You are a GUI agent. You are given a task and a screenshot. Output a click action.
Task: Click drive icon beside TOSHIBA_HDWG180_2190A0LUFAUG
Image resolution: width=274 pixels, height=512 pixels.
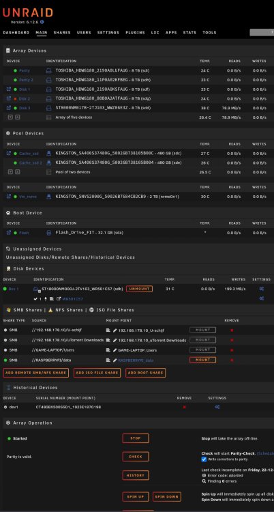pyautogui.click(x=48, y=70)
